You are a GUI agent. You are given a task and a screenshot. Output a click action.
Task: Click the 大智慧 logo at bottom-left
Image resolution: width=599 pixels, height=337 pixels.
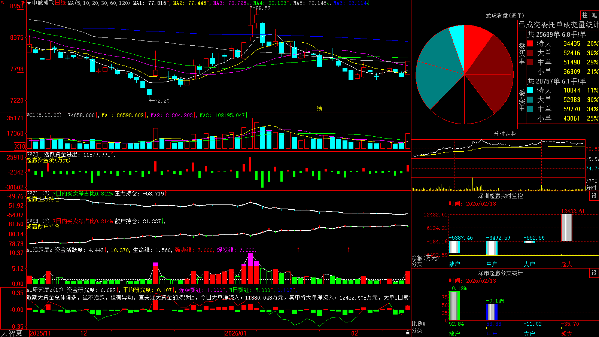coord(12,333)
